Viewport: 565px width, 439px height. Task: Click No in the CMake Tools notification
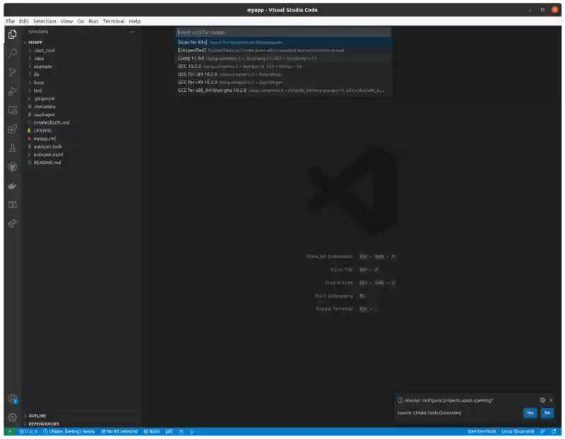[547, 413]
